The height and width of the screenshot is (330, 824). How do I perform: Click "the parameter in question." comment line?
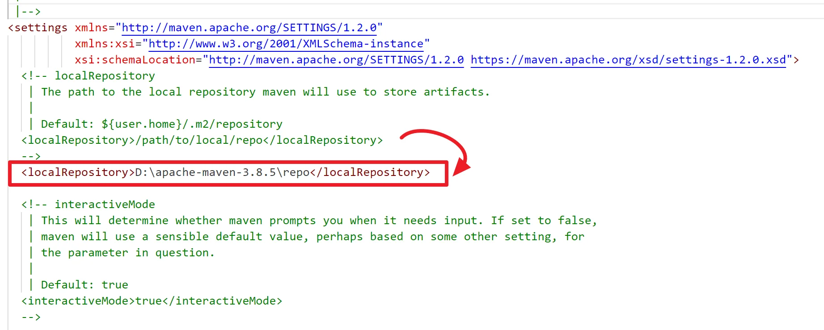pos(128,253)
